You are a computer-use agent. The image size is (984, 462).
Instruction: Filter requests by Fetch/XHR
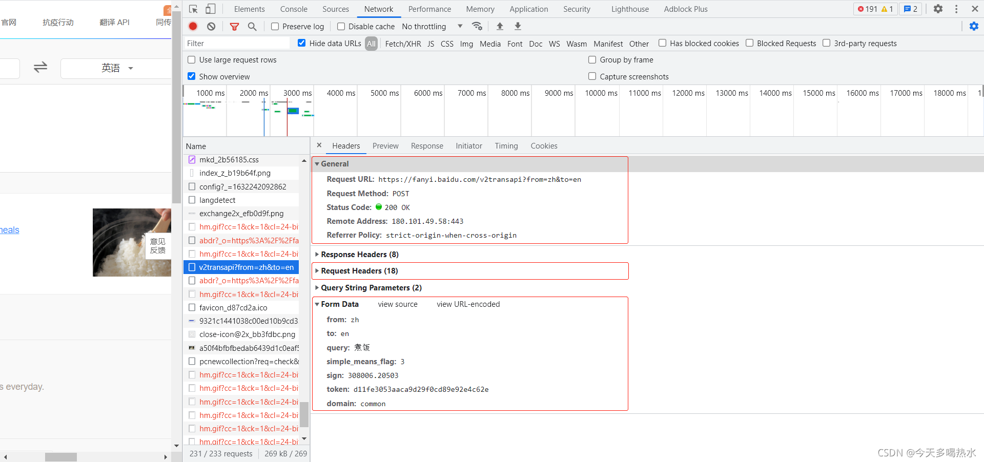(x=403, y=44)
